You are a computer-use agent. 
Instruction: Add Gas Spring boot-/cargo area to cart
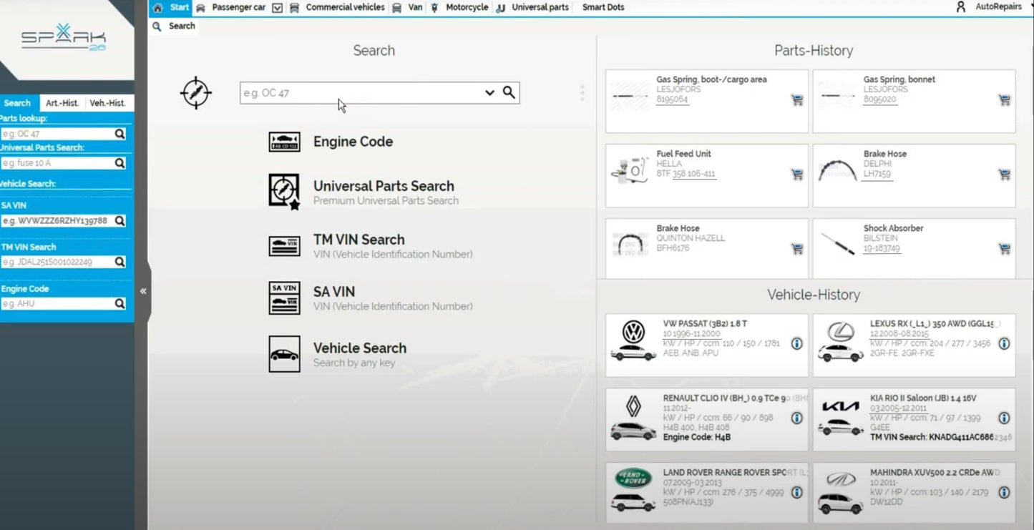pos(796,100)
